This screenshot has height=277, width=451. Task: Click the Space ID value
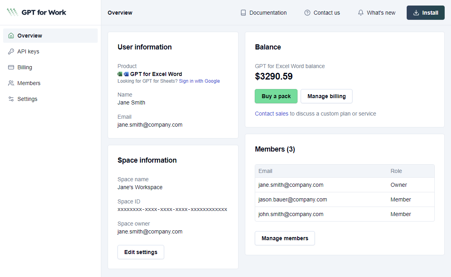pyautogui.click(x=172, y=209)
